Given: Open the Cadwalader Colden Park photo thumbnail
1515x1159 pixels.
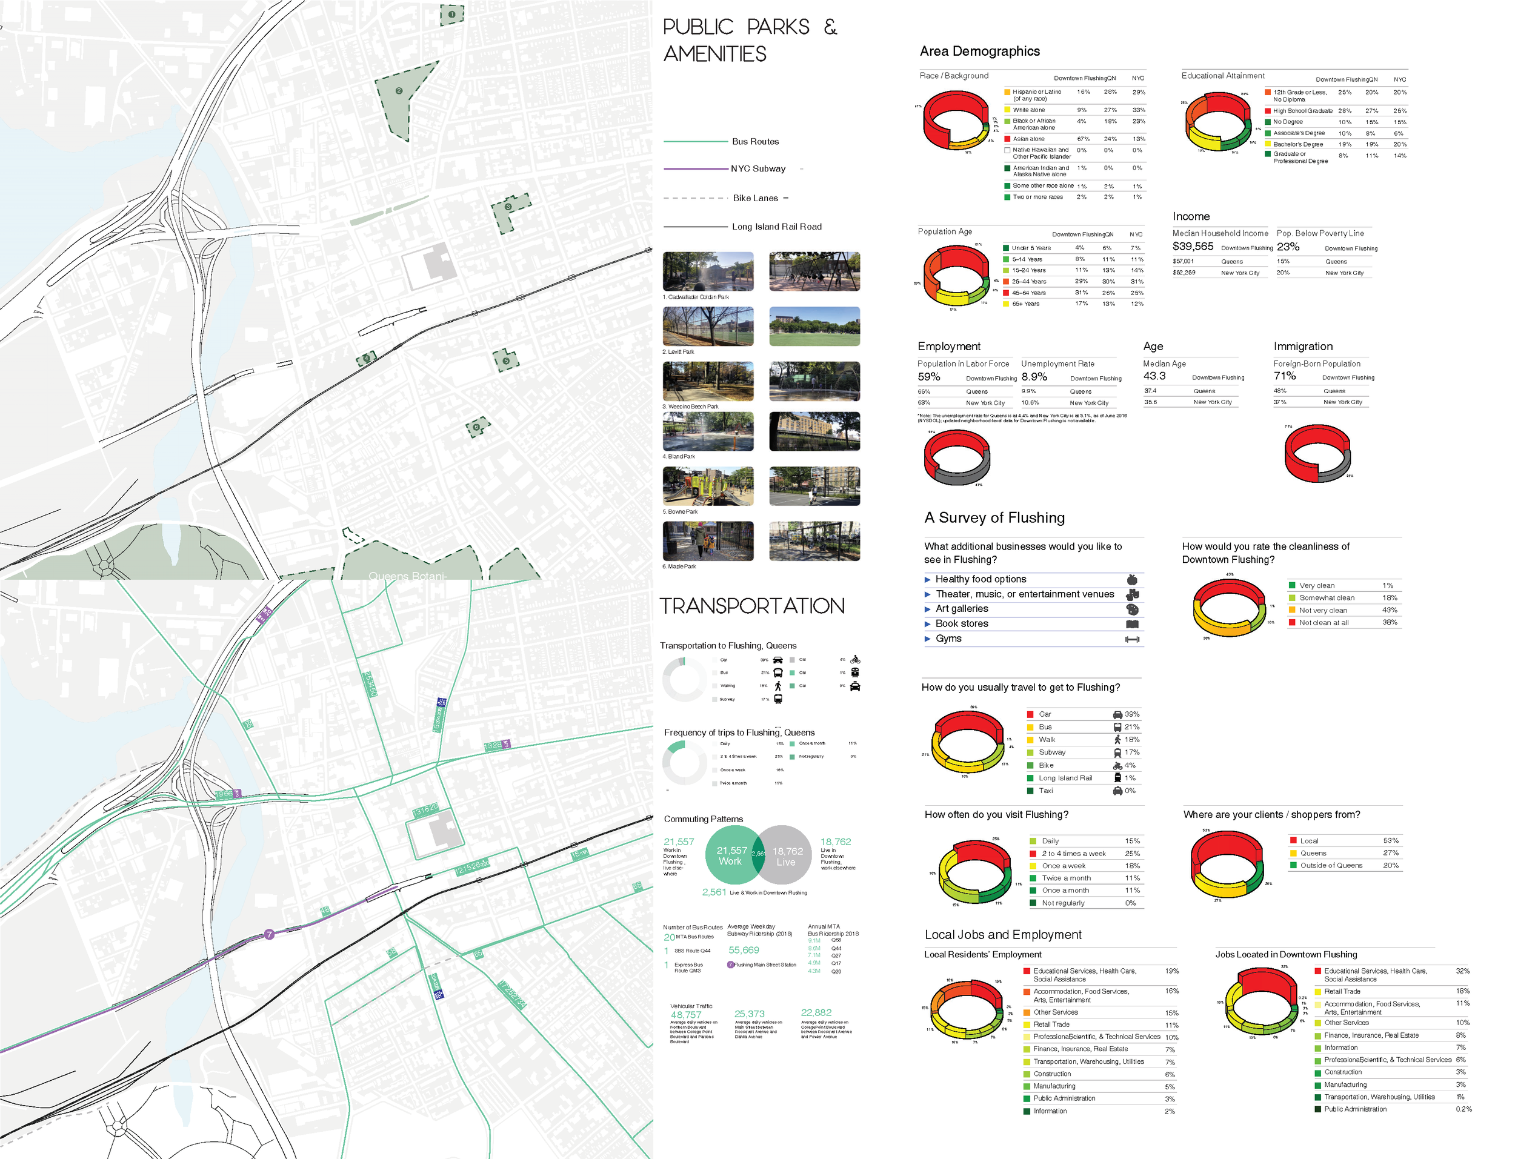Looking at the screenshot, I should click(708, 272).
